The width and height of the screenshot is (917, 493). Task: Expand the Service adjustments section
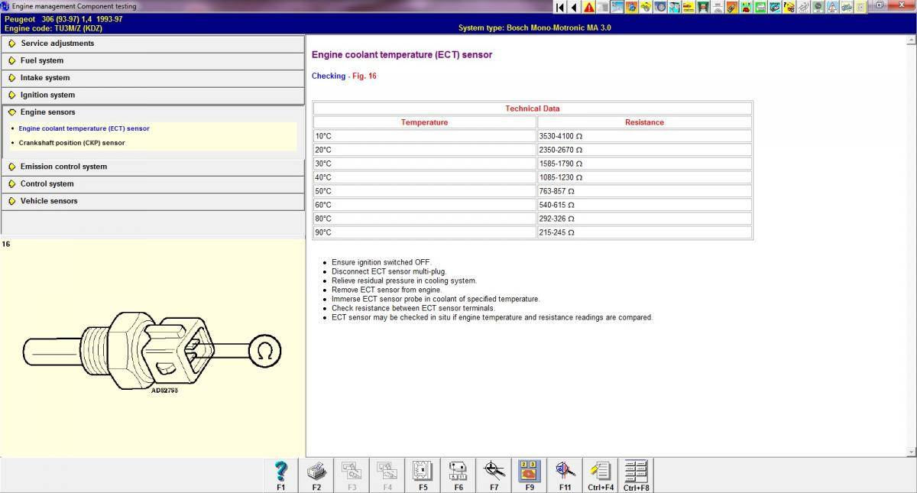pos(57,44)
